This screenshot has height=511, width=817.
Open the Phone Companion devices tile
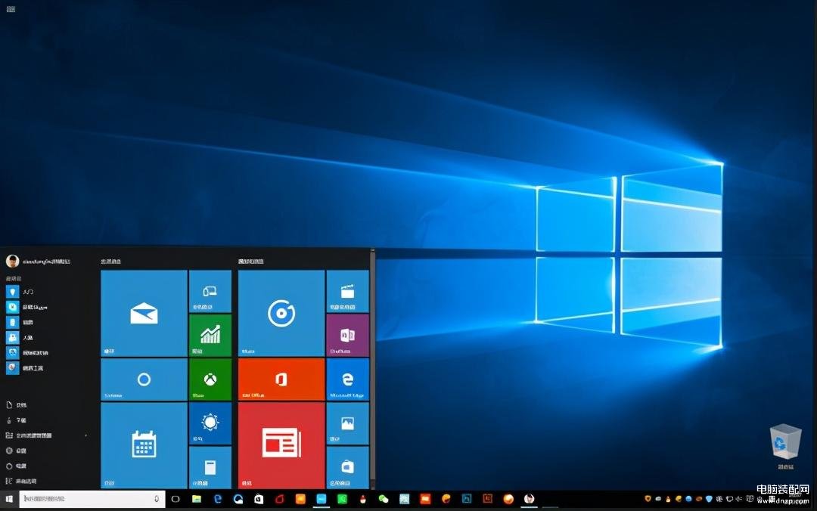[210, 291]
